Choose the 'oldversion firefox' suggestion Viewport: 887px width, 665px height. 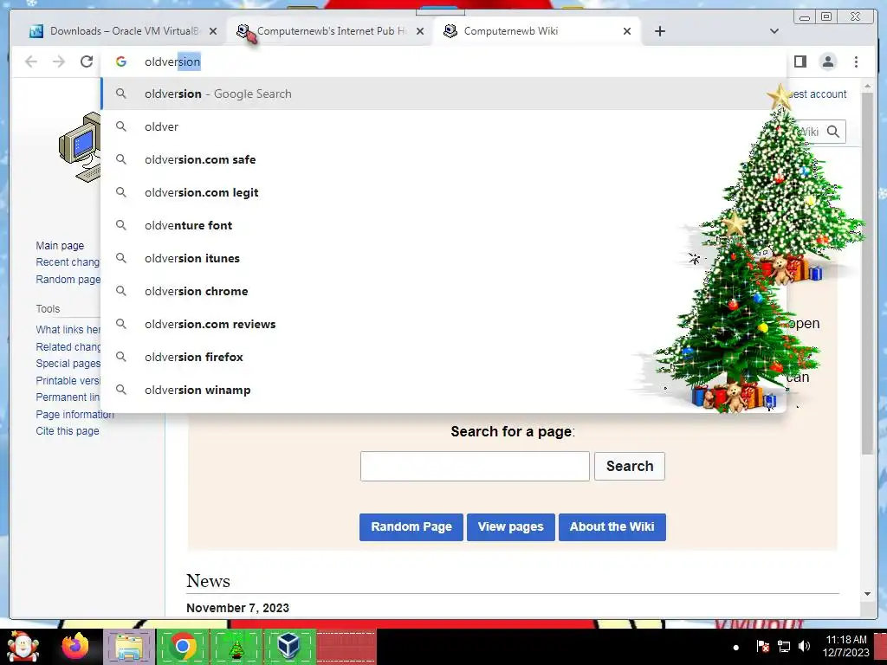443,357
